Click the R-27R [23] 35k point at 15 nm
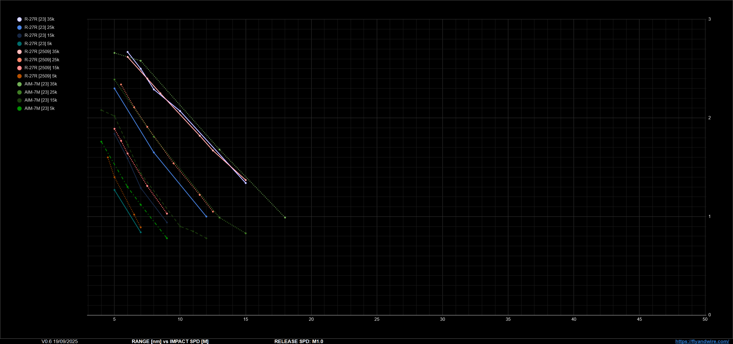The width and height of the screenshot is (733, 344). (x=246, y=183)
